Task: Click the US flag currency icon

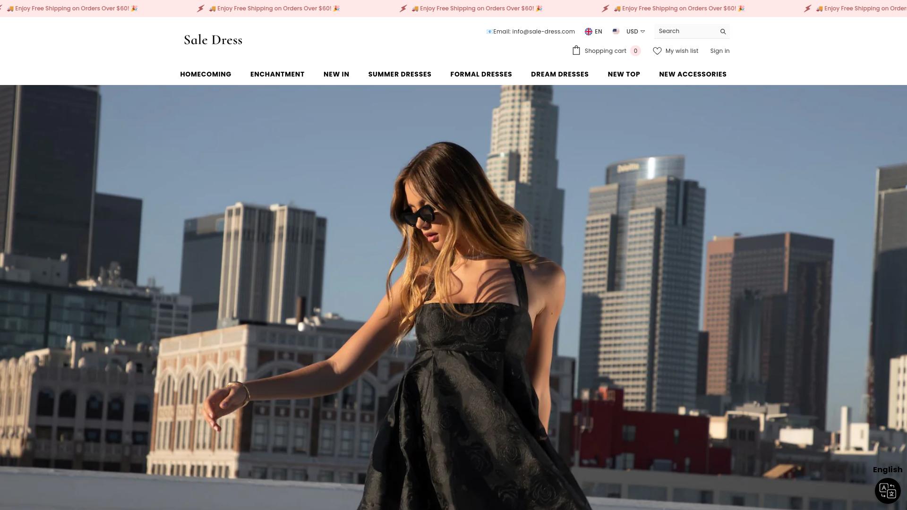Action: (616, 32)
